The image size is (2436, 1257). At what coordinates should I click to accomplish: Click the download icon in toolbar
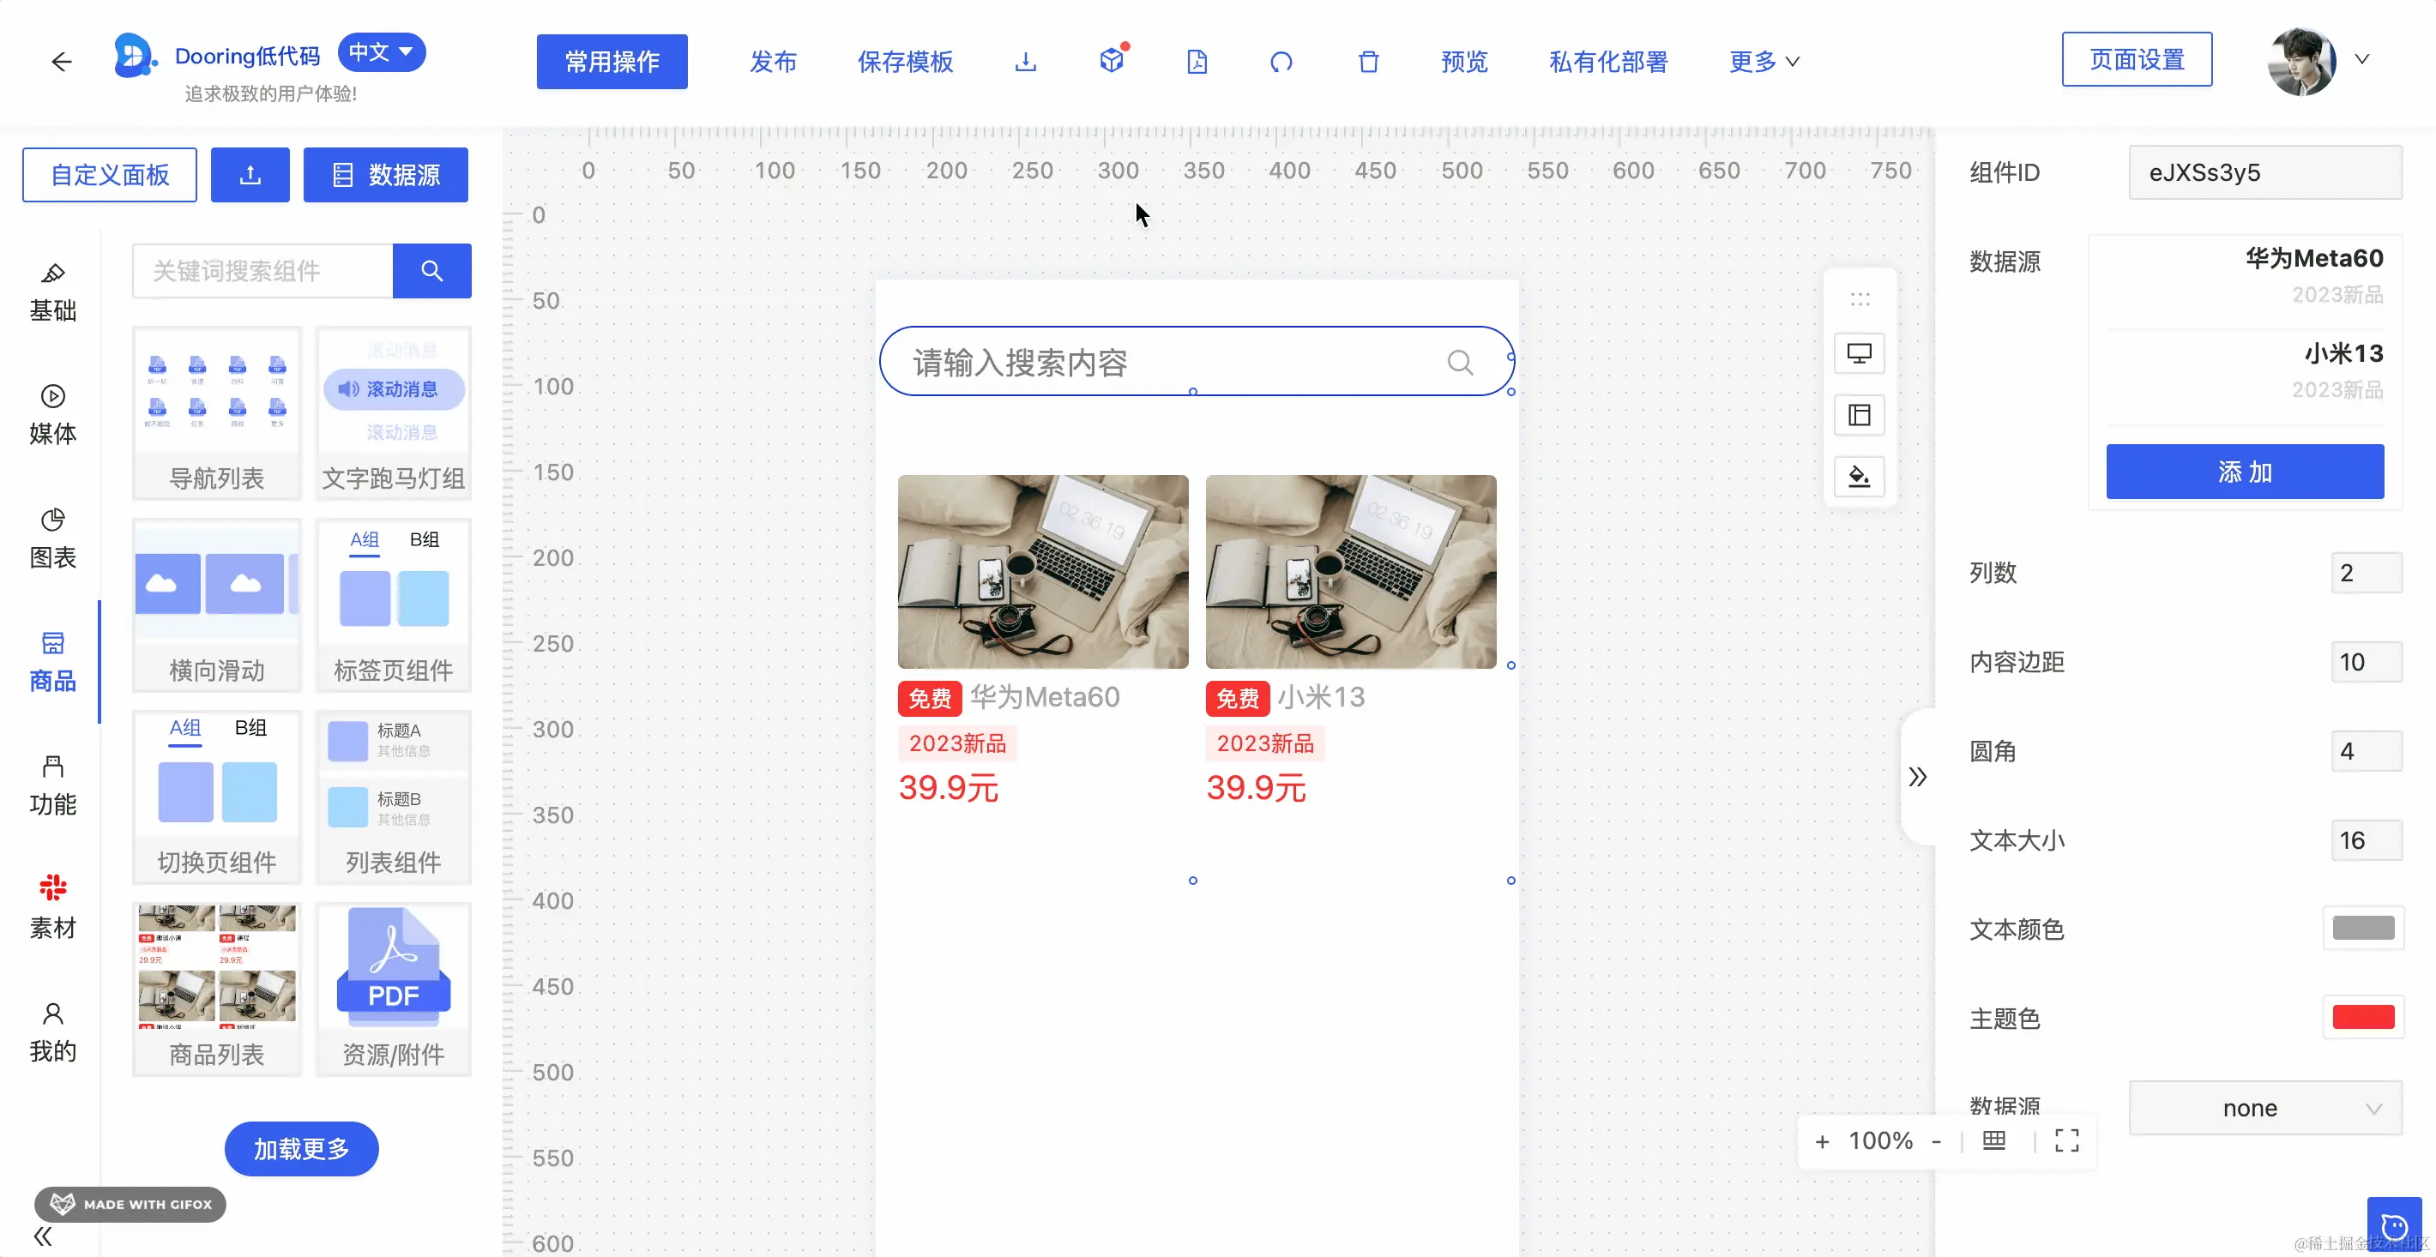[1025, 63]
